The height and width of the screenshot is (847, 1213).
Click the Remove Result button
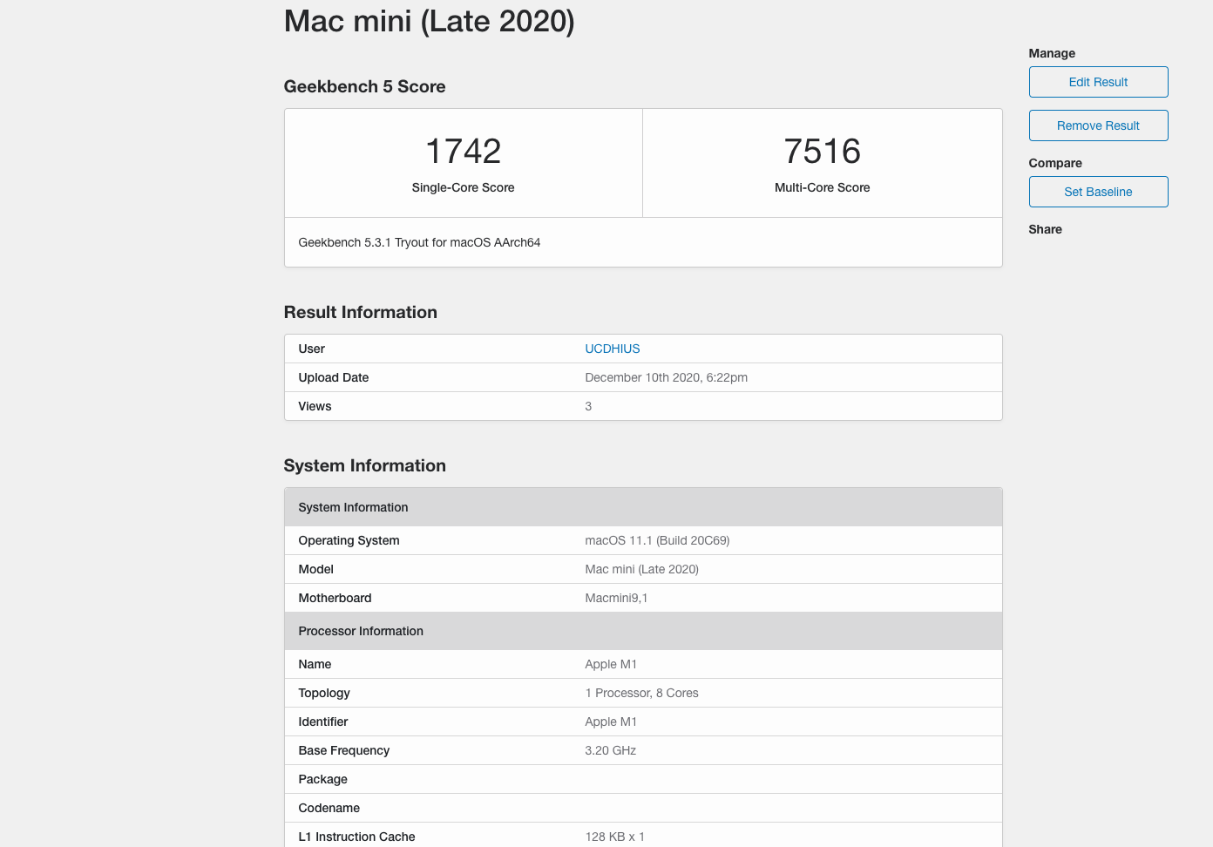1098,125
